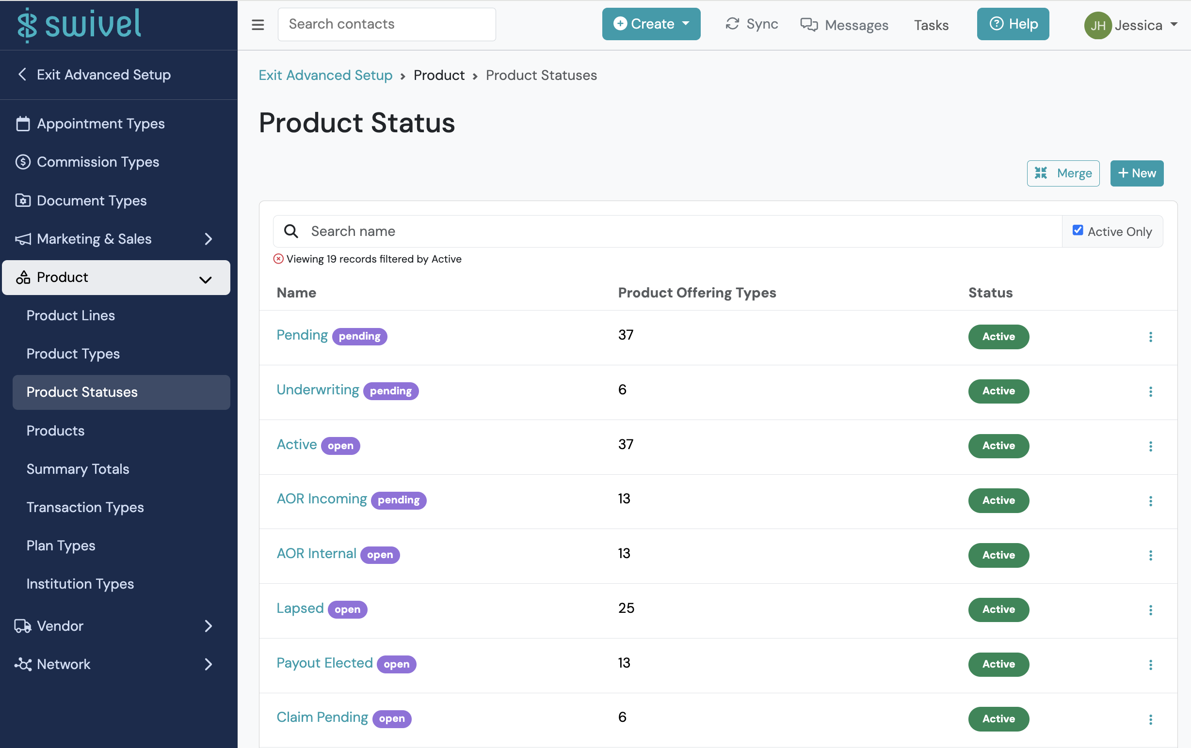Uncheck the Active Only checkbox
Screen dimensions: 1191x748
[1078, 230]
